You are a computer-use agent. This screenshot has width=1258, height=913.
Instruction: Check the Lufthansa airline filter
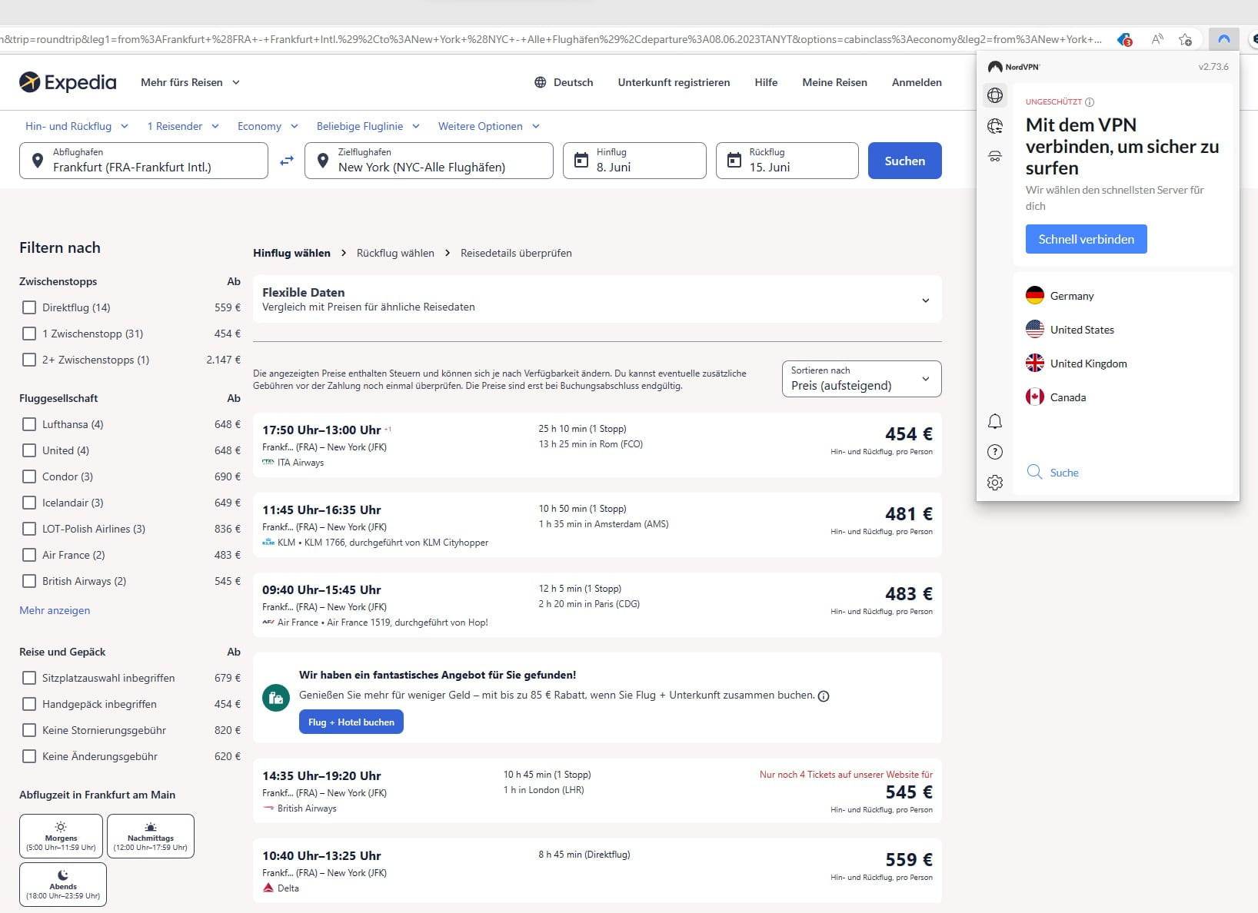click(x=29, y=424)
